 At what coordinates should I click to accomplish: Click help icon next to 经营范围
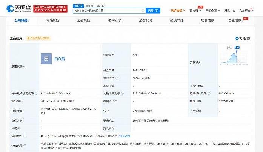[25, 146]
